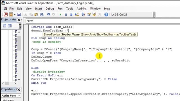Open the Project Explorer icon
Viewport: 180px width, 101px height.
point(83,15)
